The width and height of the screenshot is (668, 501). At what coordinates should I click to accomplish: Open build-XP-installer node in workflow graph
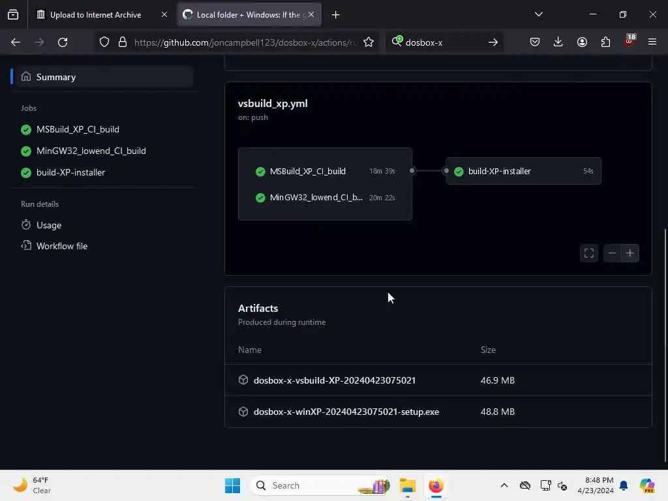point(524,172)
